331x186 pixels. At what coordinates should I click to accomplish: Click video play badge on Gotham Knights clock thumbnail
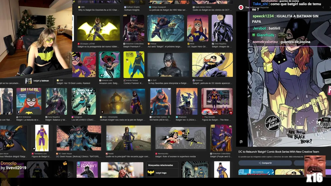click(102, 112)
